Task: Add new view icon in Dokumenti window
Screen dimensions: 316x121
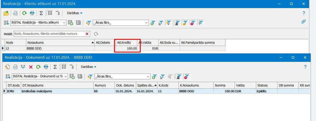Action: 72,76
